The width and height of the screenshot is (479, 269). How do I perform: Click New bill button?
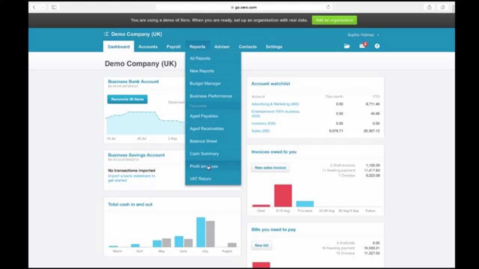point(262,245)
